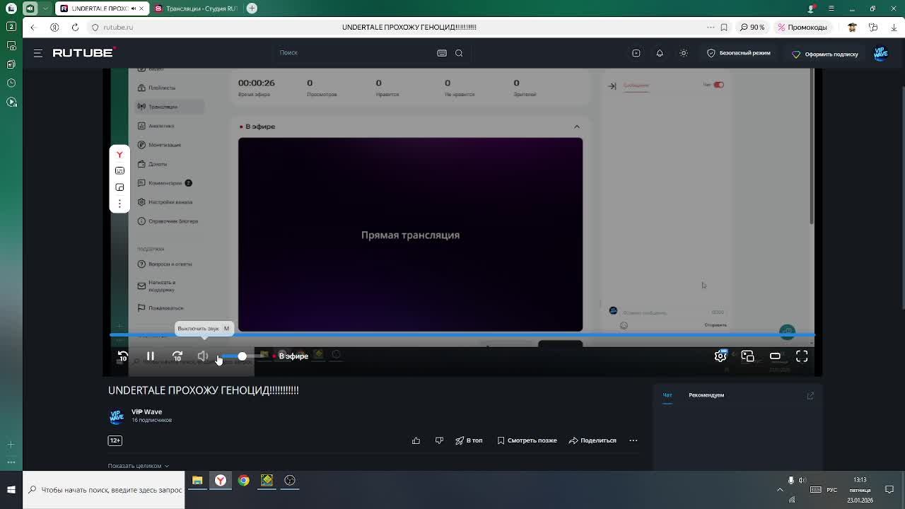
Task: Focus the Поиск search field
Action: coord(354,53)
